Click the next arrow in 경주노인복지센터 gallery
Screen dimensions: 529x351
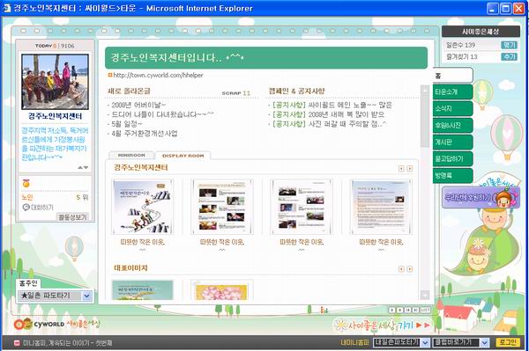tap(410, 169)
